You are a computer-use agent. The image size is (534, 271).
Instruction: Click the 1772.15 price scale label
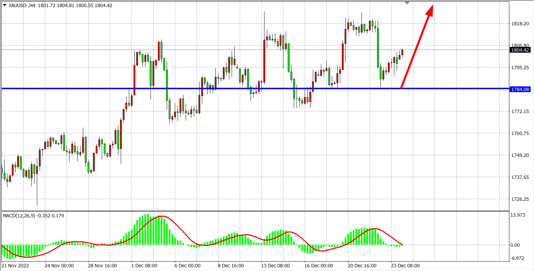click(520, 111)
